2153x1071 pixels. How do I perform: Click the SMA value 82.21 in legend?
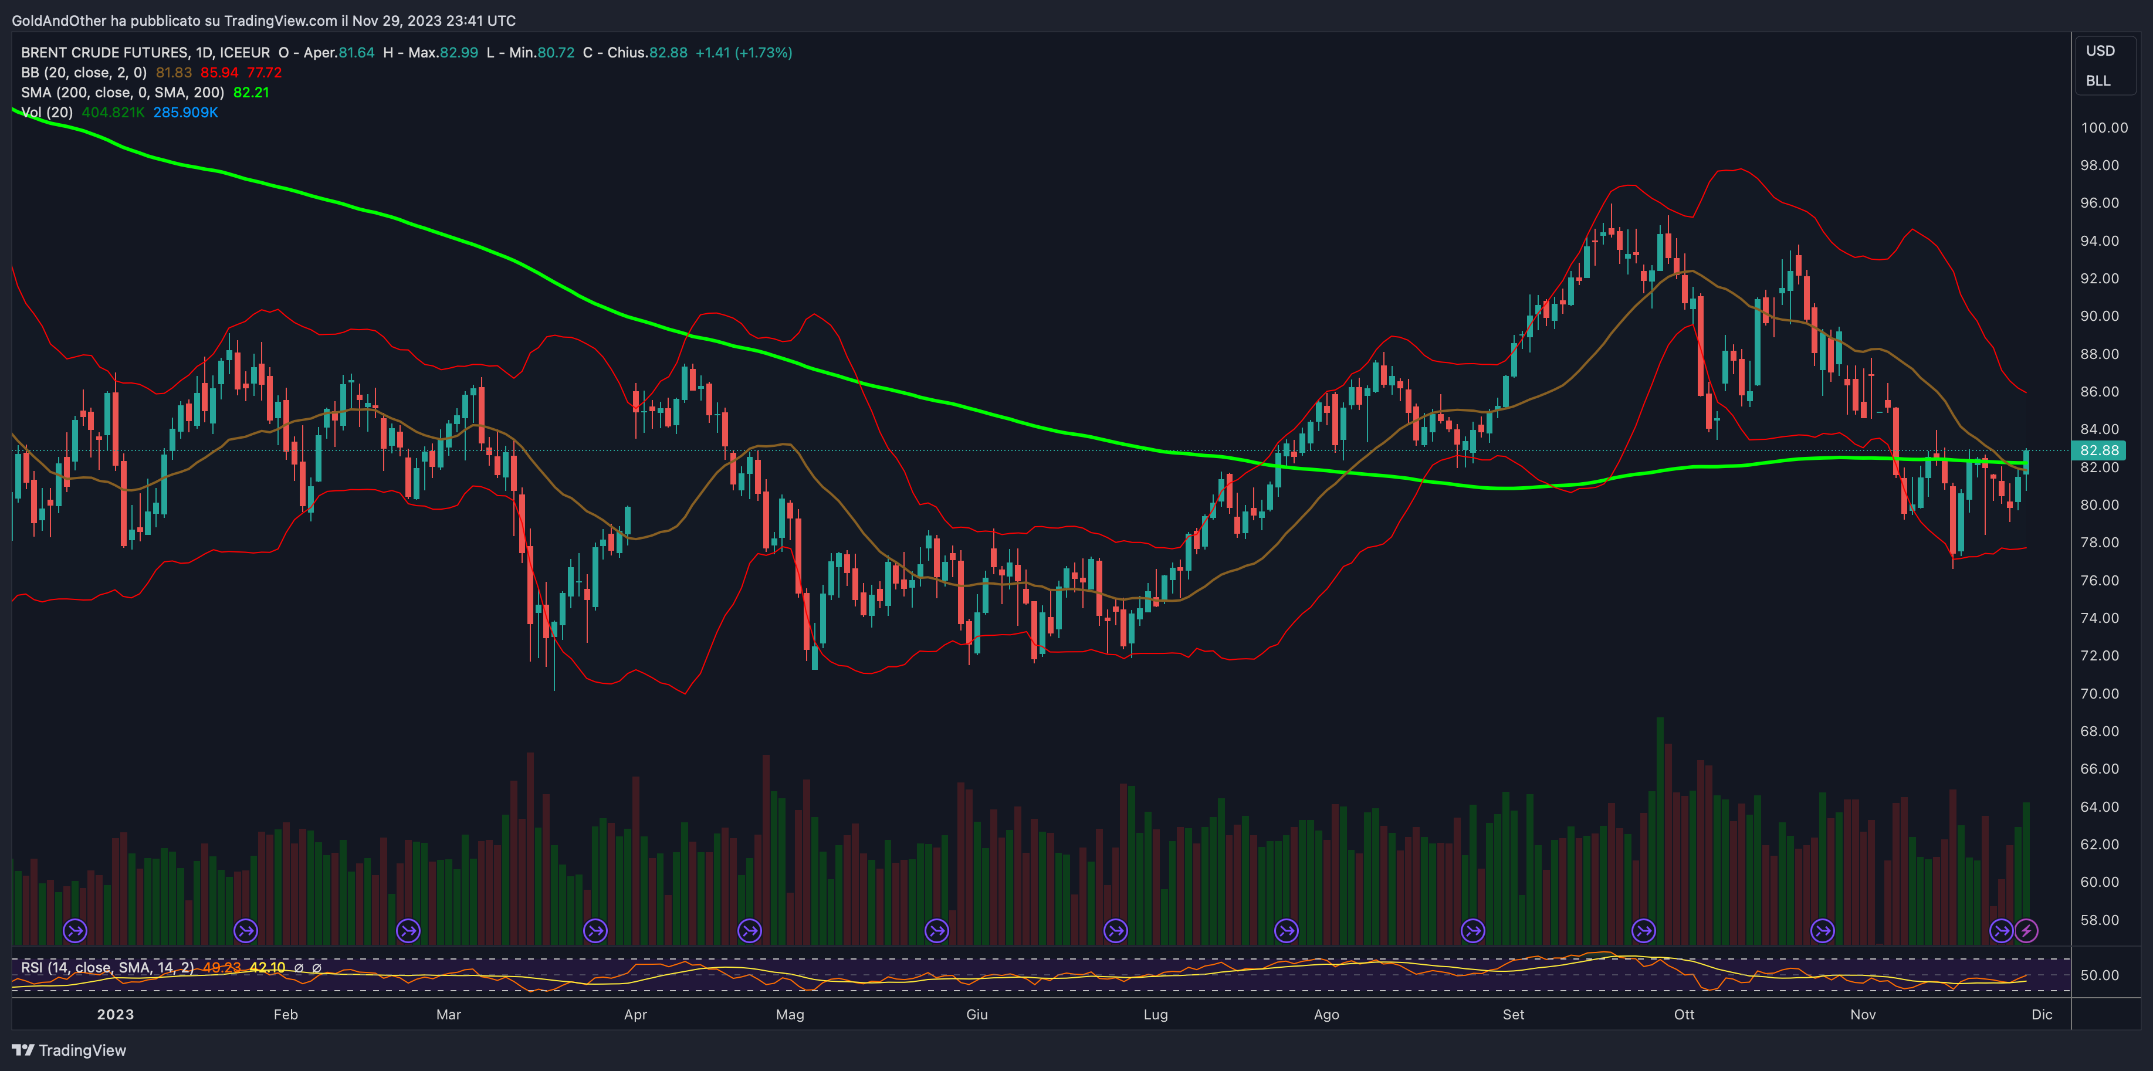pos(252,93)
